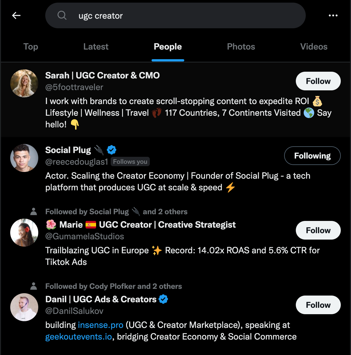Open Danil's profile avatar
This screenshot has height=355, width=351.
pos(24,307)
